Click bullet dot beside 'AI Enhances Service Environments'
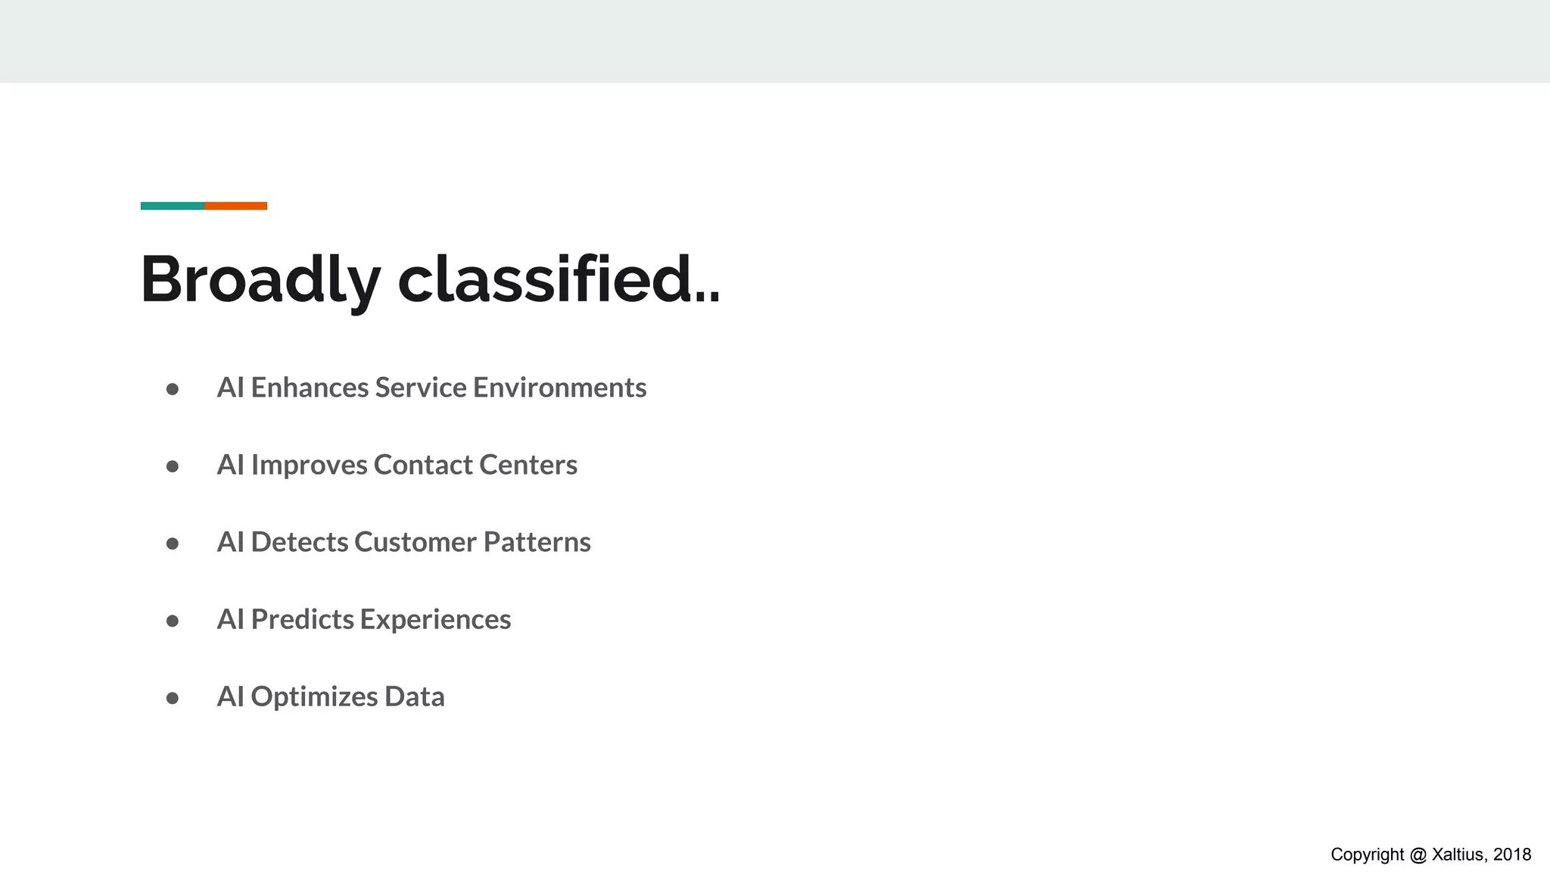Screen dimensions: 1550x872 [173, 389]
